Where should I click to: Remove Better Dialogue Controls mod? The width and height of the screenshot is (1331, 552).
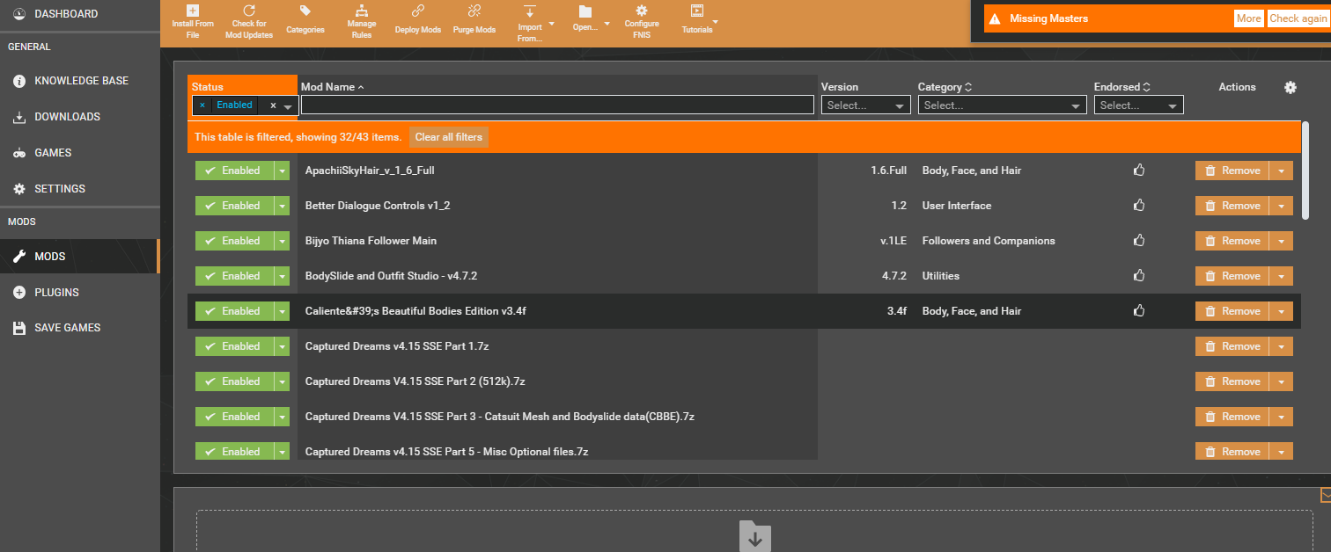click(1232, 206)
